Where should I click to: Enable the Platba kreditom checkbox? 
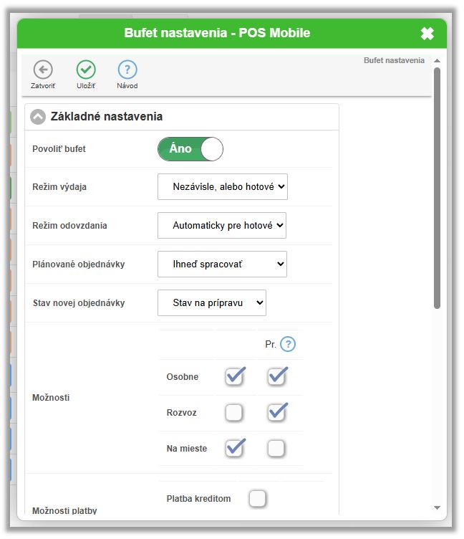pyautogui.click(x=258, y=498)
